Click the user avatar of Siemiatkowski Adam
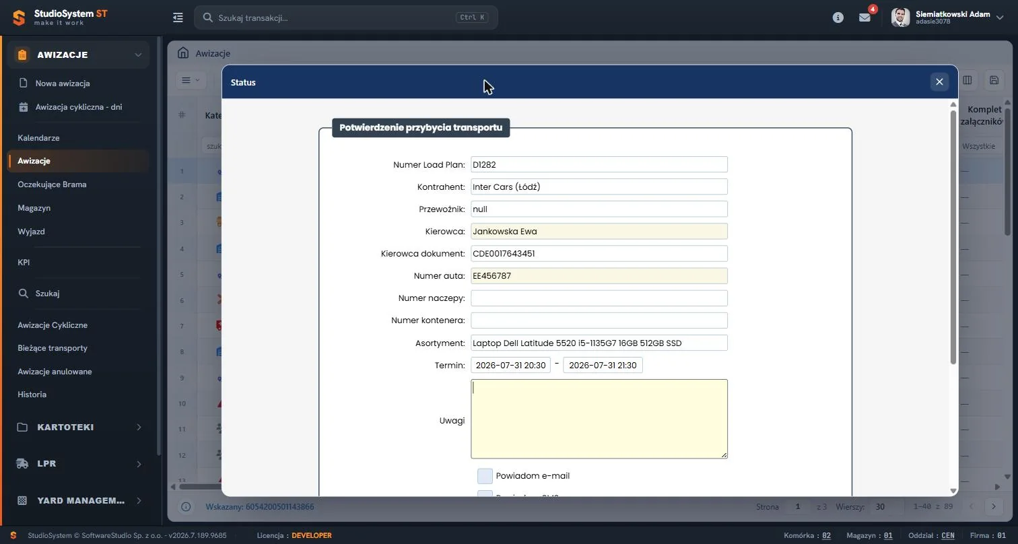Viewport: 1018px width, 544px height. 900,18
